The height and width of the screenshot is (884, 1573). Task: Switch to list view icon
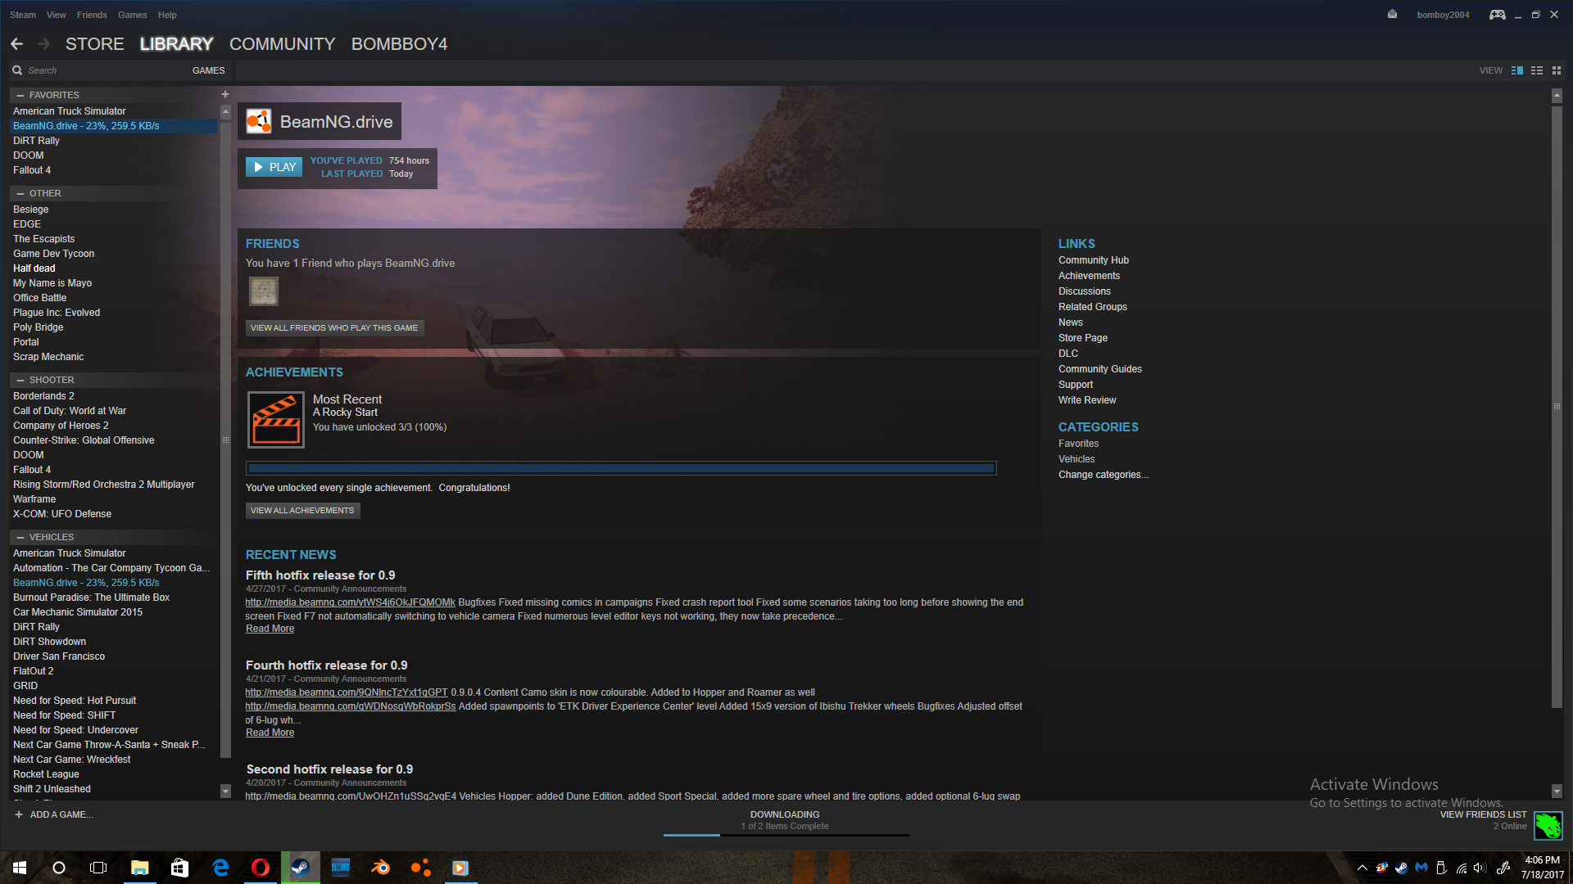1537,70
